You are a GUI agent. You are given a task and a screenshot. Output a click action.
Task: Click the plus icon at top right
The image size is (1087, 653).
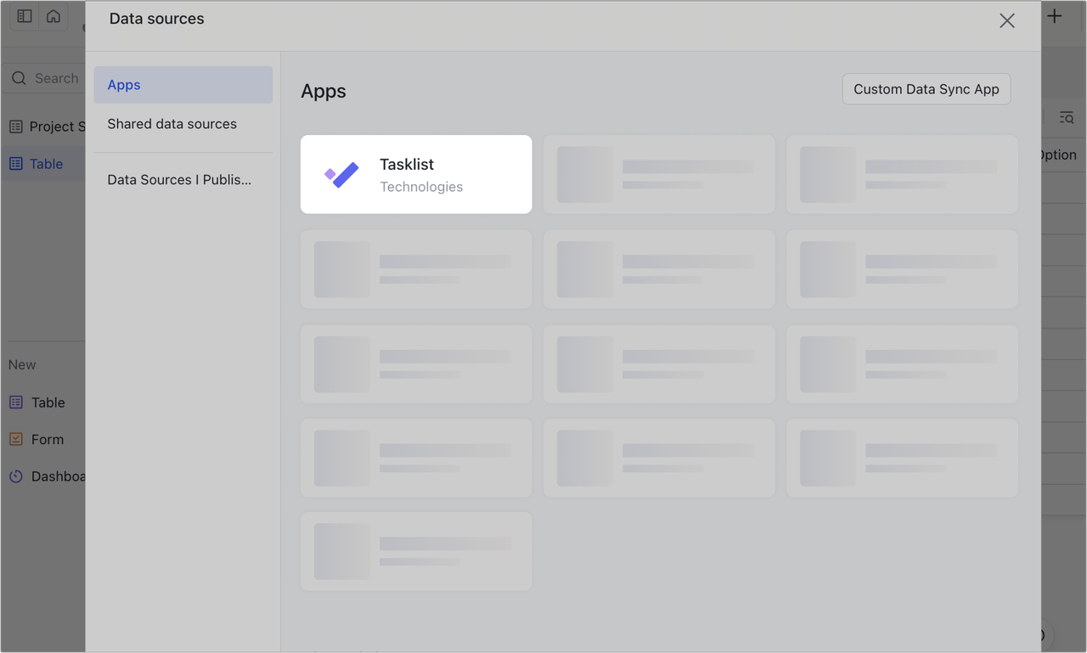1054,15
